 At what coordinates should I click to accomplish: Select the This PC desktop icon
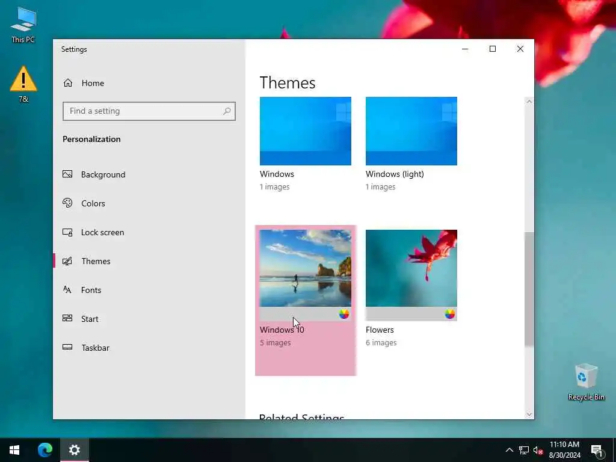[23, 24]
